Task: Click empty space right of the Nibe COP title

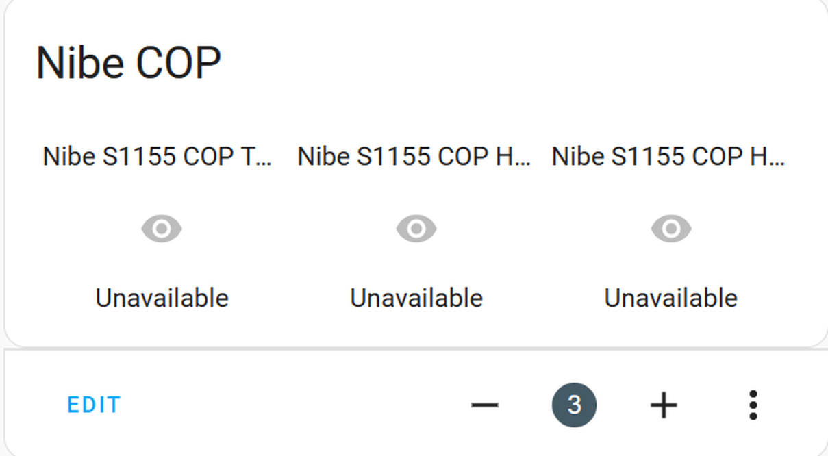Action: 514,63
